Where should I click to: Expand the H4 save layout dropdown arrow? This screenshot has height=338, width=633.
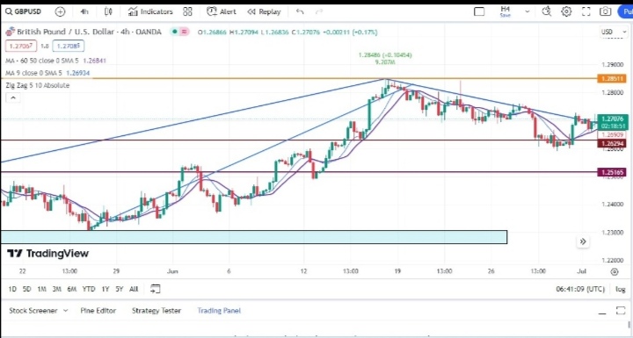(527, 11)
